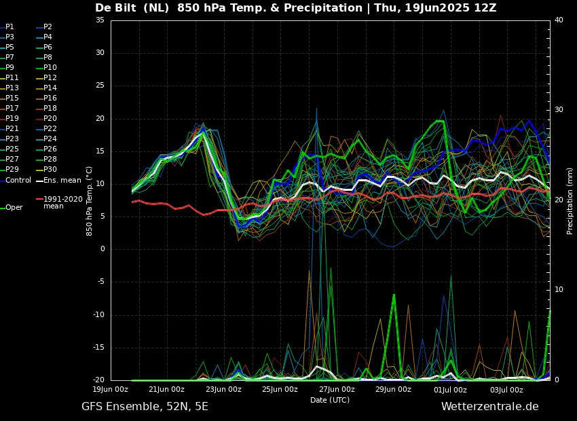Click the 21Jun 00z x-axis tick label
The height and width of the screenshot is (421, 577).
click(x=167, y=389)
